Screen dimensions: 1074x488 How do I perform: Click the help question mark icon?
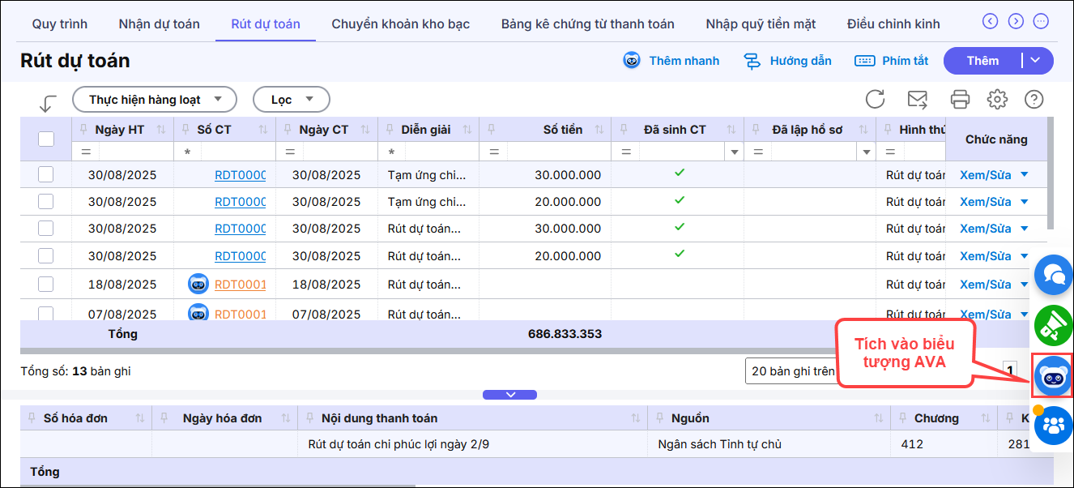pos(1034,100)
